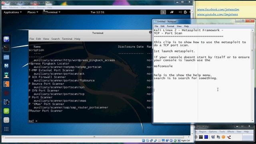Open grey app icon above apps grid
Viewport: 256px width, 144px height.
coord(6,120)
